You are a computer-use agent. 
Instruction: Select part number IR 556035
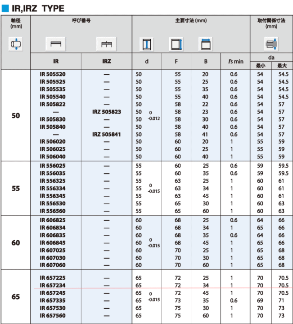point(53,173)
